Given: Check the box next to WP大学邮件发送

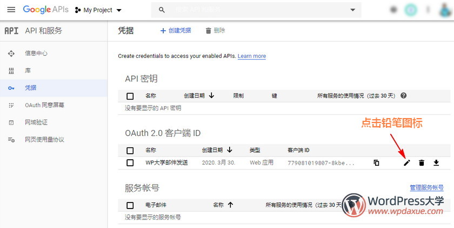Looking at the screenshot, I should coord(130,162).
